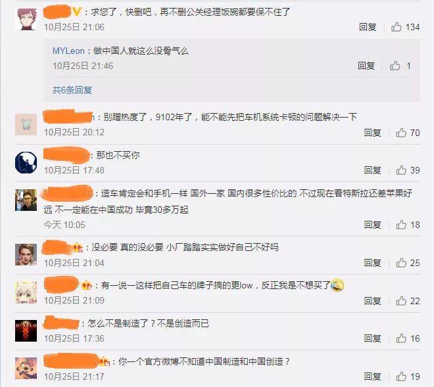Open red-haired anime avatar of top commenter
This screenshot has height=387, width=434.
tap(26, 19)
